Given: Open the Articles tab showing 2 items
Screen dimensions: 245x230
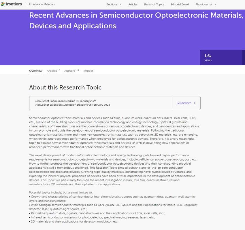Looking at the screenshot, I should tap(52, 71).
